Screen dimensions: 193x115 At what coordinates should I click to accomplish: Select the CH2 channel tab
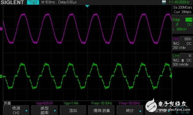click(x=176, y=39)
